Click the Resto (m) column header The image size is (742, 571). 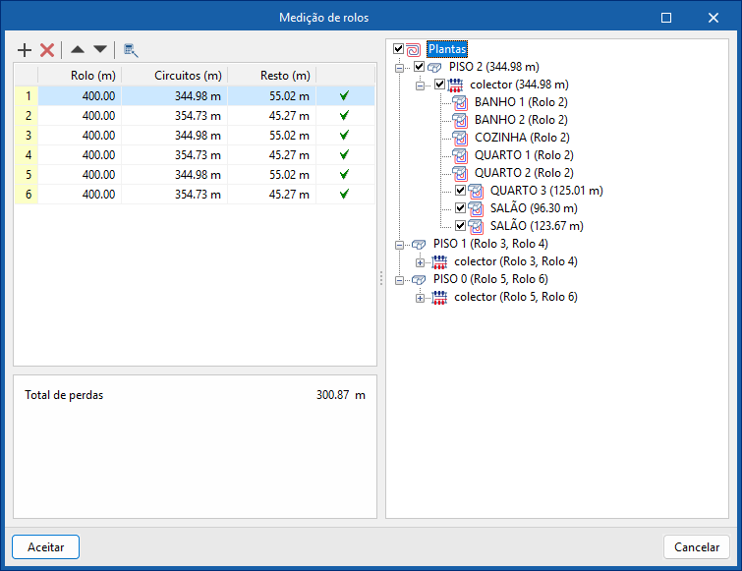(x=272, y=76)
